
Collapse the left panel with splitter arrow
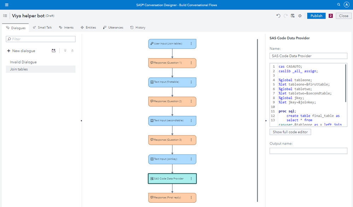click(81, 121)
